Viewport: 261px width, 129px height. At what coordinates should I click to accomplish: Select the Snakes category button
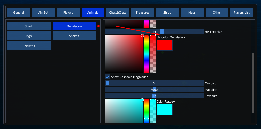click(x=74, y=36)
